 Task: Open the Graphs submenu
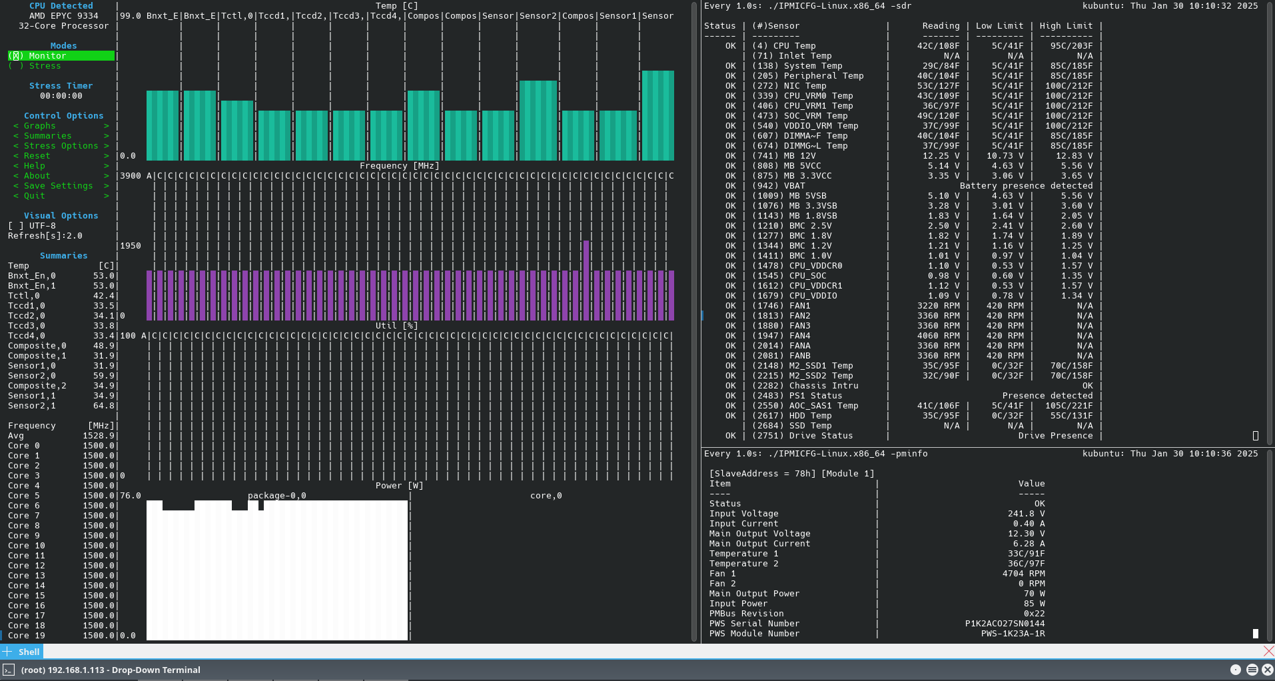pos(40,126)
